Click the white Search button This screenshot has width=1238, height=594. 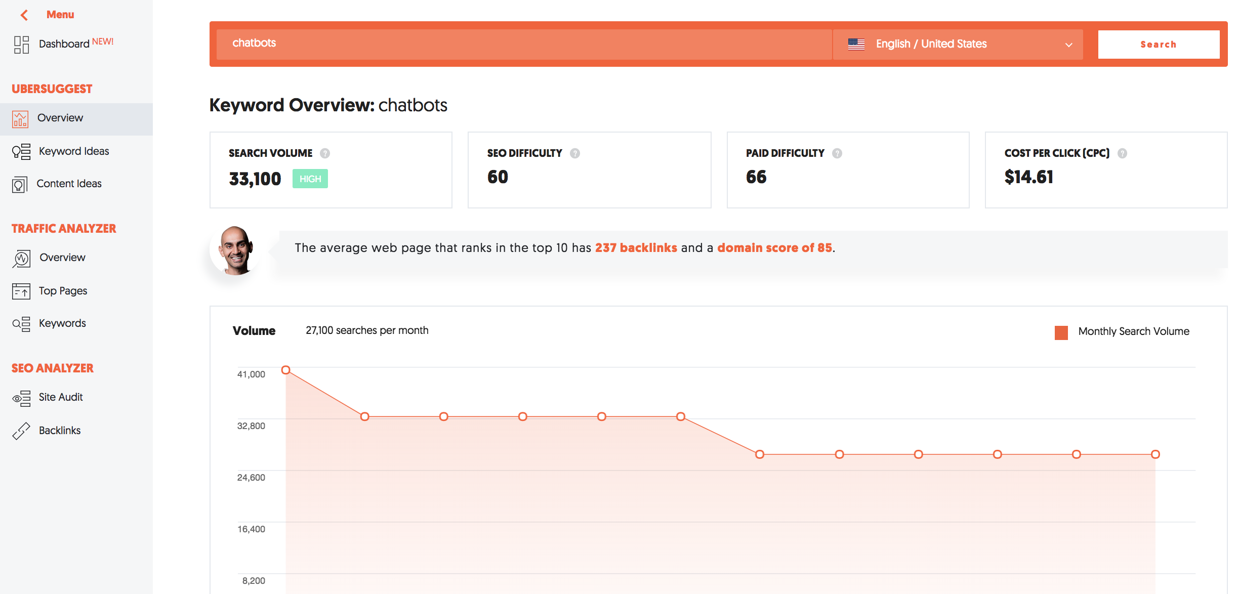pos(1159,45)
